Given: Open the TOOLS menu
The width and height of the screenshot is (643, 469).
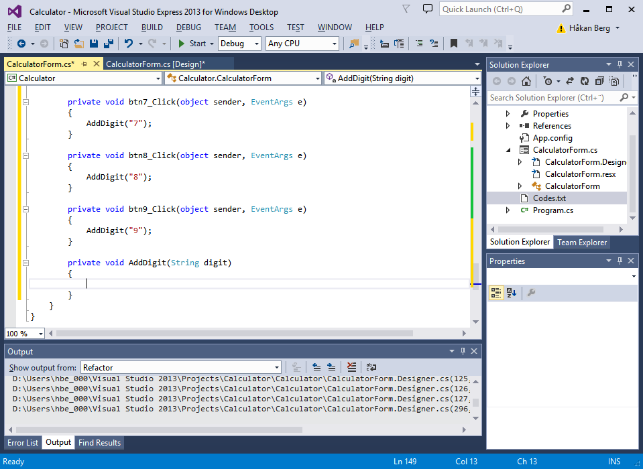Looking at the screenshot, I should (x=261, y=27).
